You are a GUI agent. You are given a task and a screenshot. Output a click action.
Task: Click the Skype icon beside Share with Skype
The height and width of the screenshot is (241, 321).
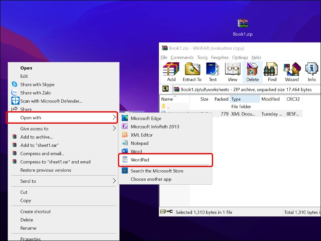[14, 84]
